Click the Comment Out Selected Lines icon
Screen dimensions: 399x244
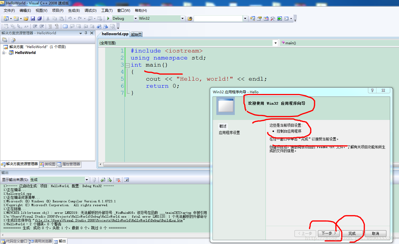50,26
